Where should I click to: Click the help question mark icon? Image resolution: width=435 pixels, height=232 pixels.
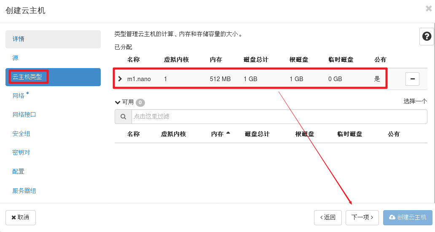[427, 37]
